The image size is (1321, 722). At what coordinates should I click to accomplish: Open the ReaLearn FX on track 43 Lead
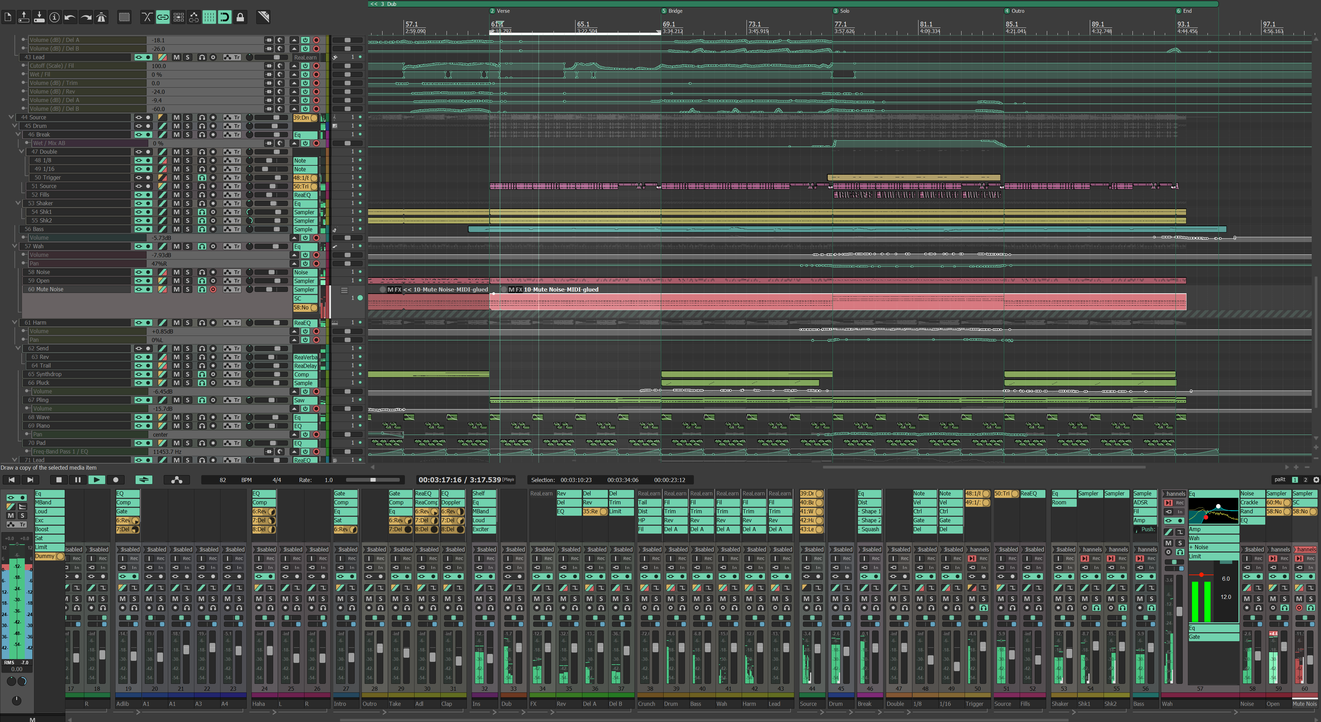pyautogui.click(x=305, y=57)
